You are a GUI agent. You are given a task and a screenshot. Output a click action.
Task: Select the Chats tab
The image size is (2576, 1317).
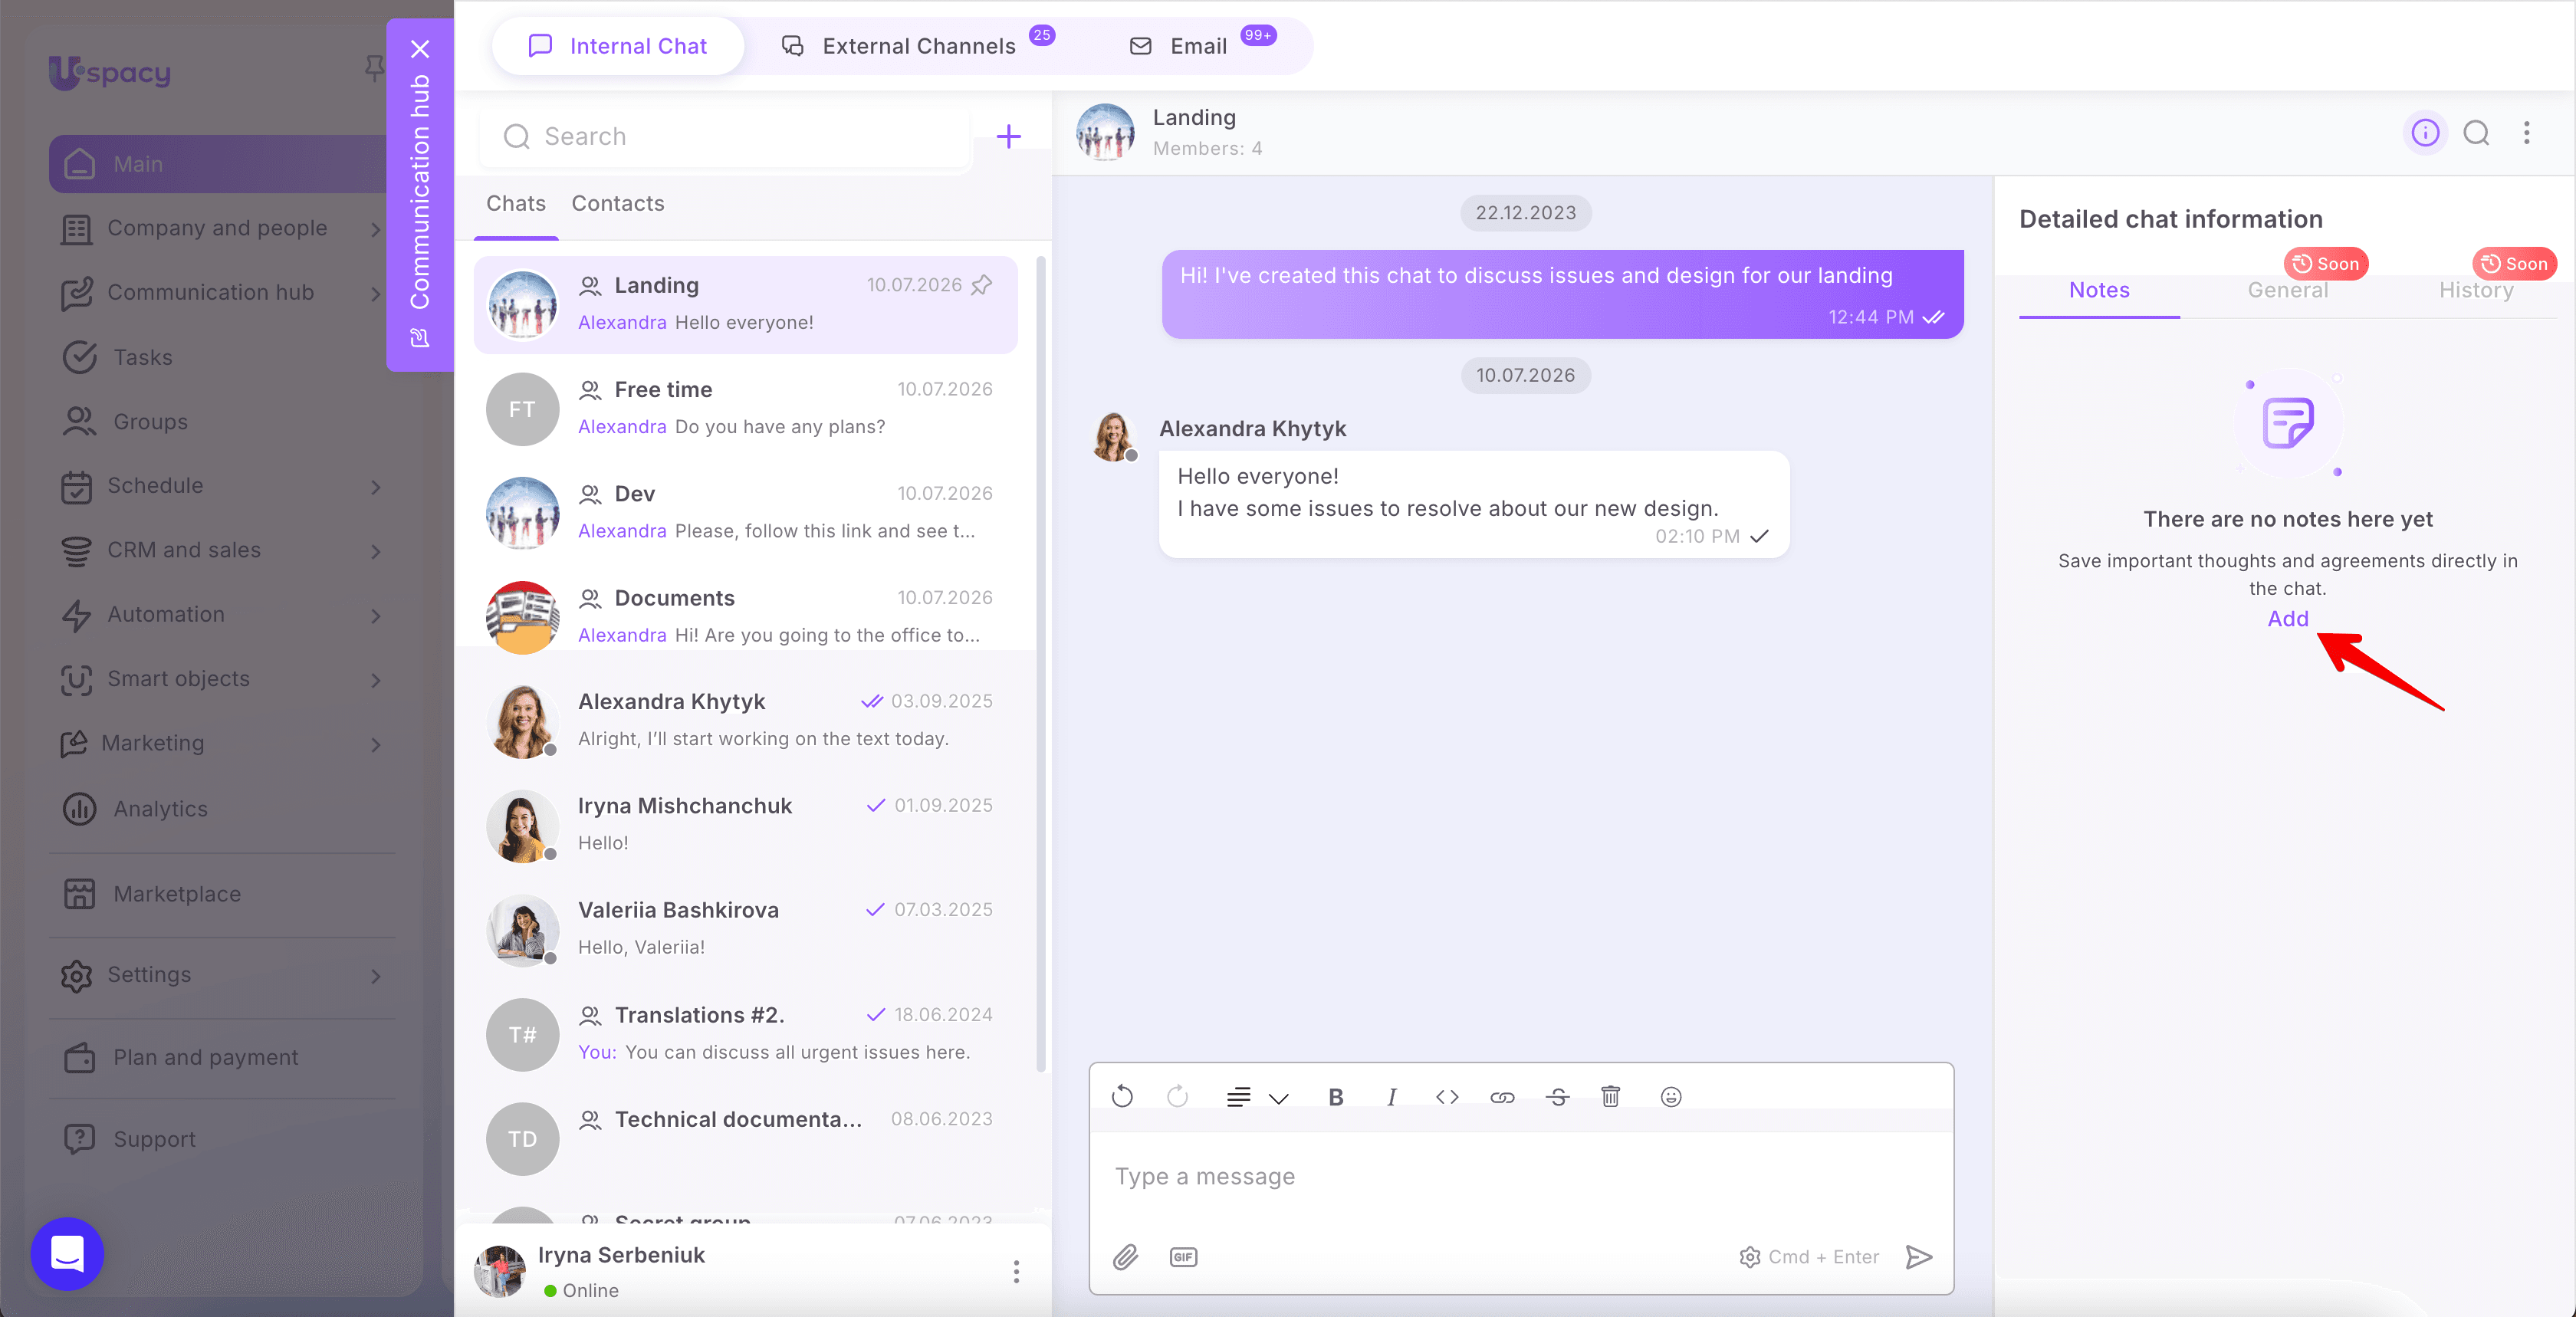(x=516, y=204)
